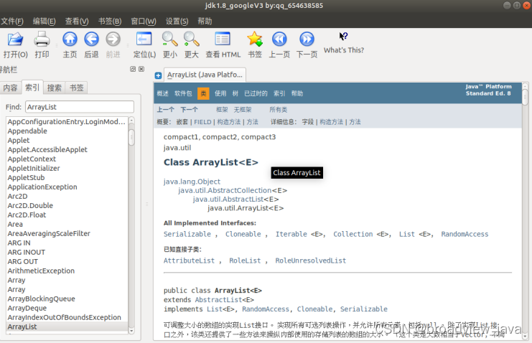Open the Serializable interface link
The height and width of the screenshot is (343, 532).
point(187,234)
